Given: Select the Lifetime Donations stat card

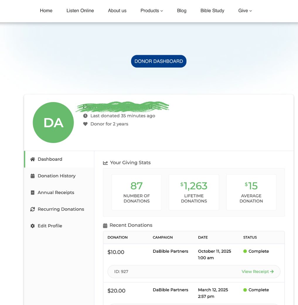Looking at the screenshot, I should (x=194, y=192).
